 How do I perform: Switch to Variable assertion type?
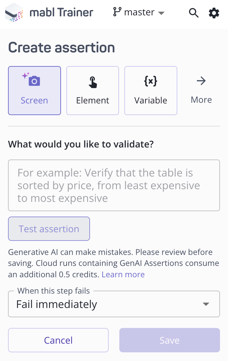coord(151,91)
